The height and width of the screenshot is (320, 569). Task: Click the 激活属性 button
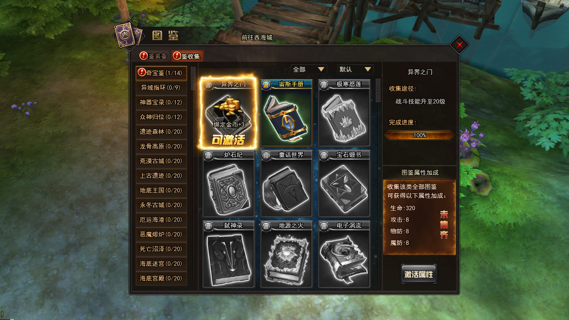tap(418, 274)
